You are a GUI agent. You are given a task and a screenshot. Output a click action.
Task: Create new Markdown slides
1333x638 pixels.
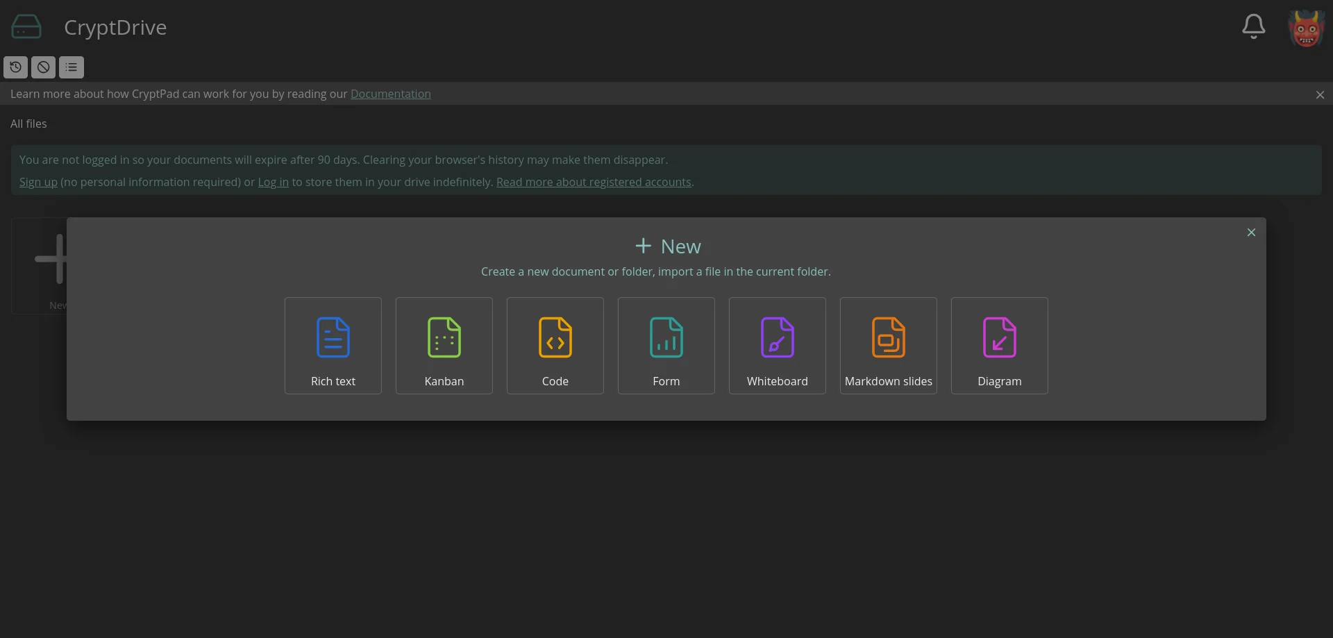[888, 346]
